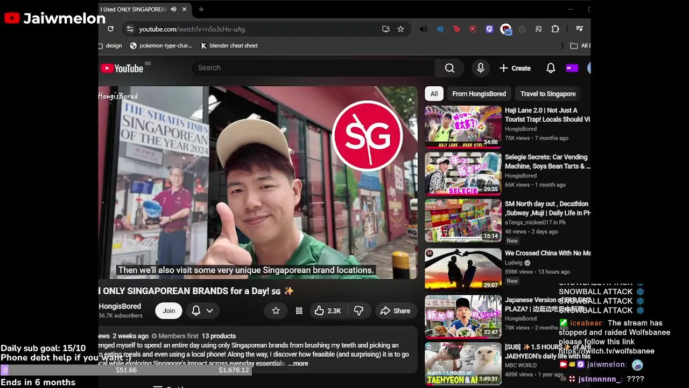Click the main video player

click(x=258, y=183)
